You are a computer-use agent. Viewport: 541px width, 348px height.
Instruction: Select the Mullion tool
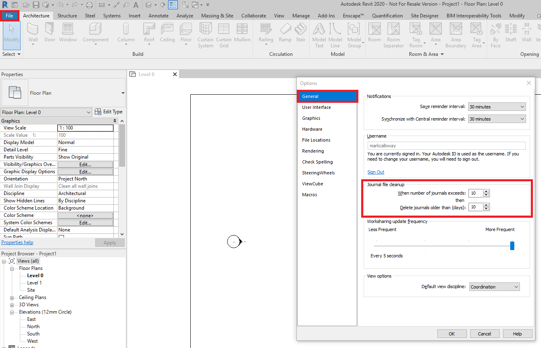coord(242,32)
